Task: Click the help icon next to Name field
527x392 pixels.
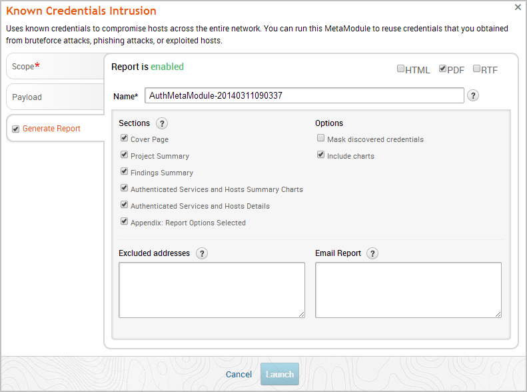Action: [473, 95]
